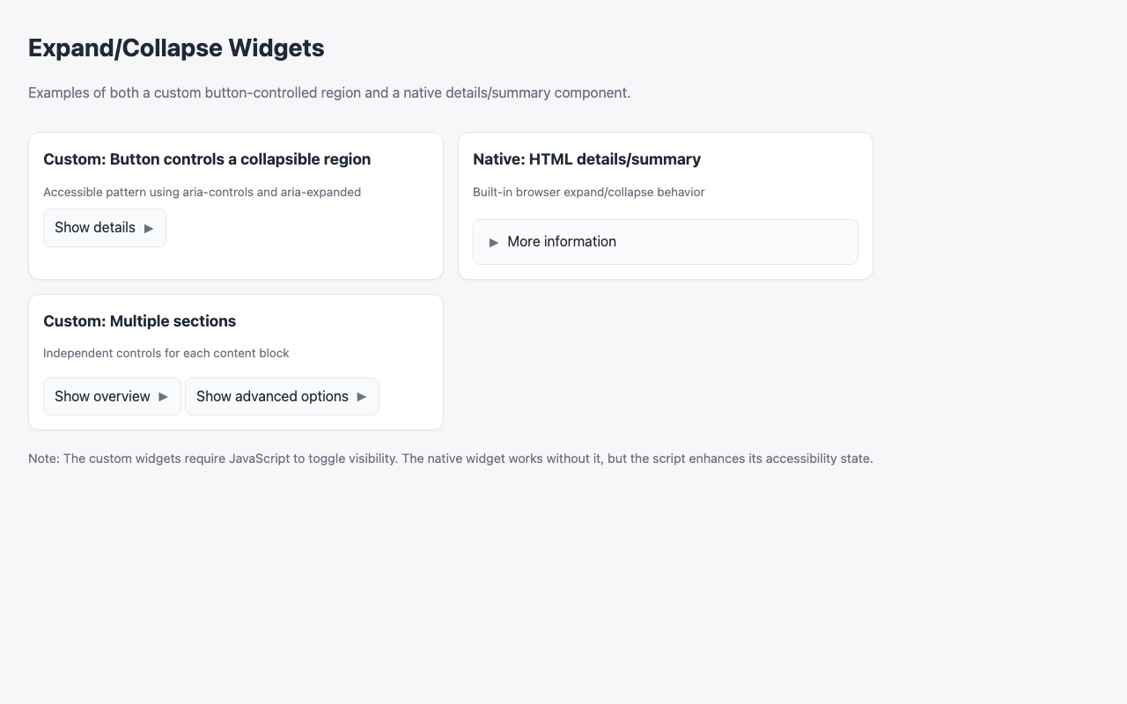Viewport: 1127px width, 704px height.
Task: Click the built-in browser behavior subtitle
Action: [588, 192]
